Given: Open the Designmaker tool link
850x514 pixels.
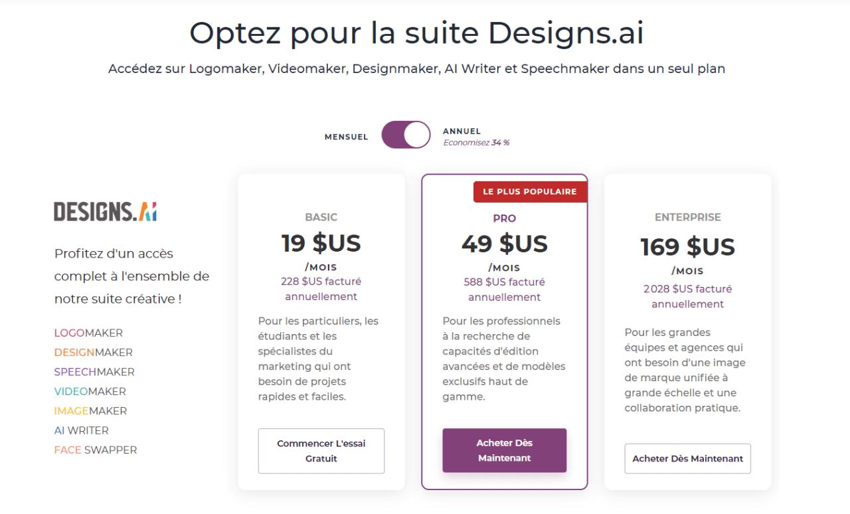Looking at the screenshot, I should (93, 352).
